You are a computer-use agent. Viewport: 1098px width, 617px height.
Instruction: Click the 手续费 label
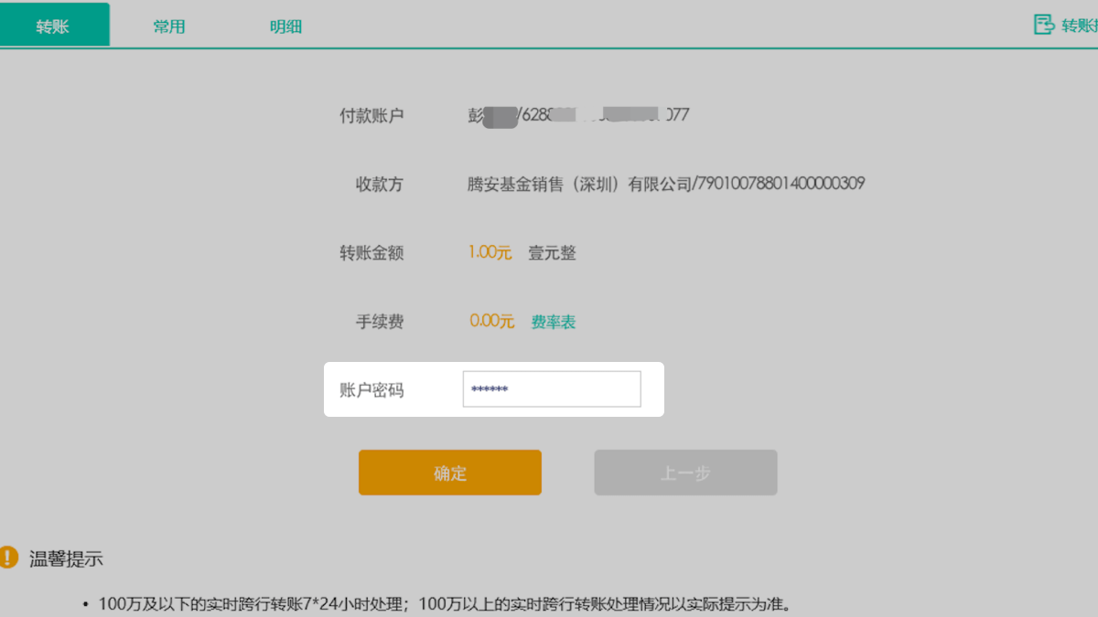379,322
